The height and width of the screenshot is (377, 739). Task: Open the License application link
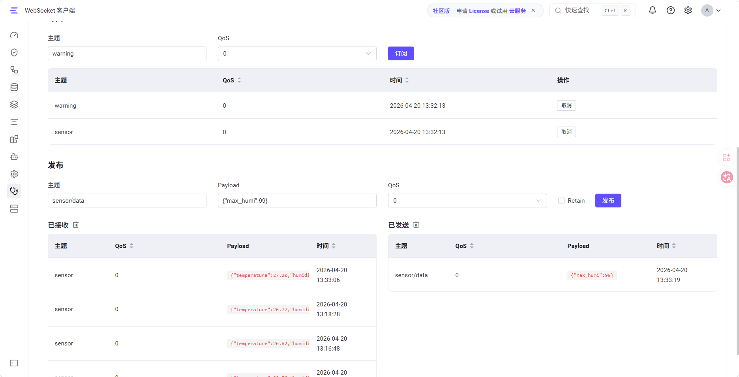tap(479, 11)
